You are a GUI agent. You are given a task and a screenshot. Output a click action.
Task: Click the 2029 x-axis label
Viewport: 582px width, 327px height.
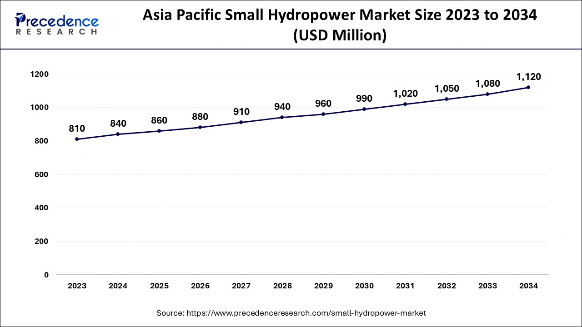point(323,286)
